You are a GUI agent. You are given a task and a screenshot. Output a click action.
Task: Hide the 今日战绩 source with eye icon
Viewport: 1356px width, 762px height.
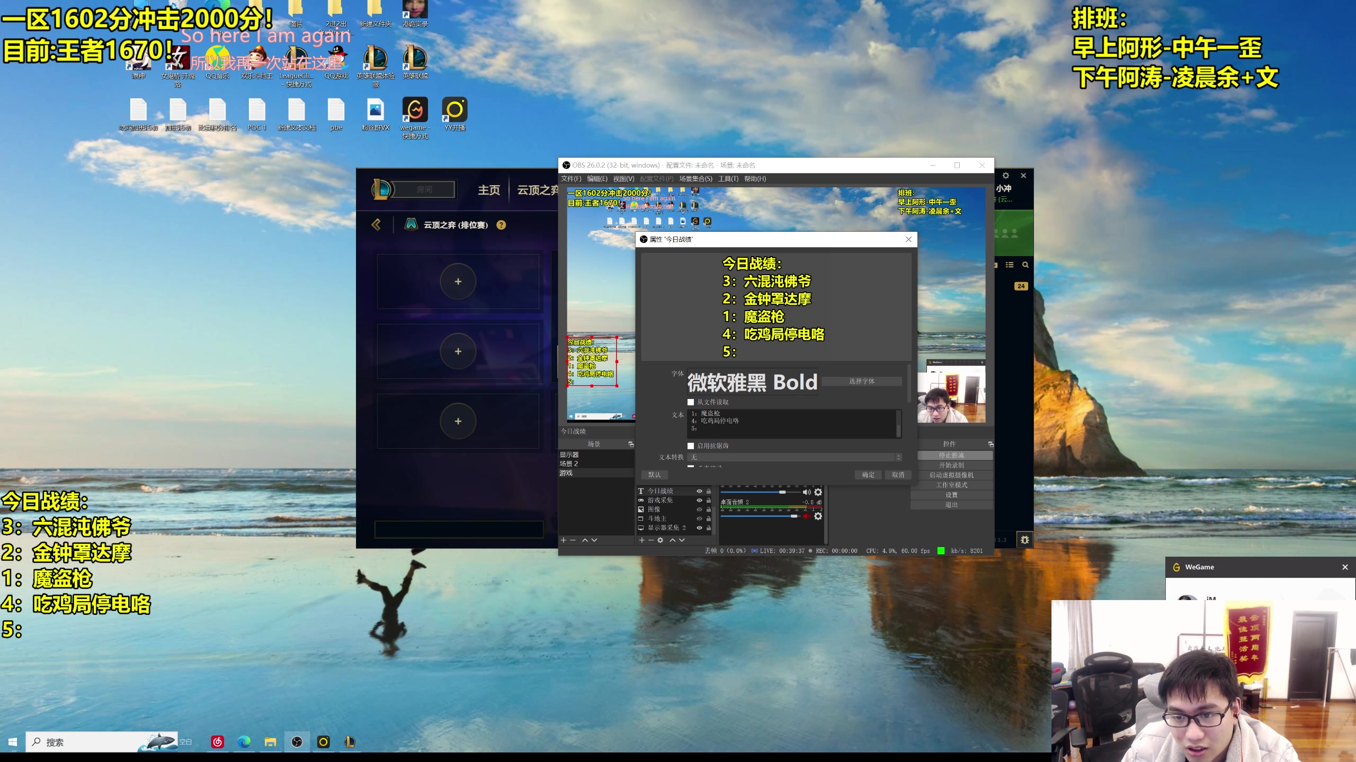coord(699,491)
